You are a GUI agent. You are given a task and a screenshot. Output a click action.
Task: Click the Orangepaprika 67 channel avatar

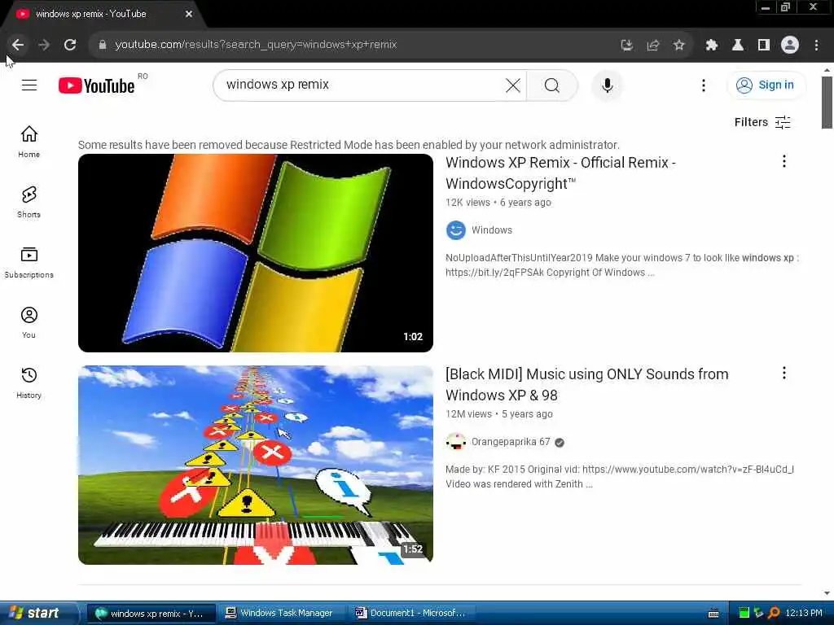pyautogui.click(x=456, y=442)
